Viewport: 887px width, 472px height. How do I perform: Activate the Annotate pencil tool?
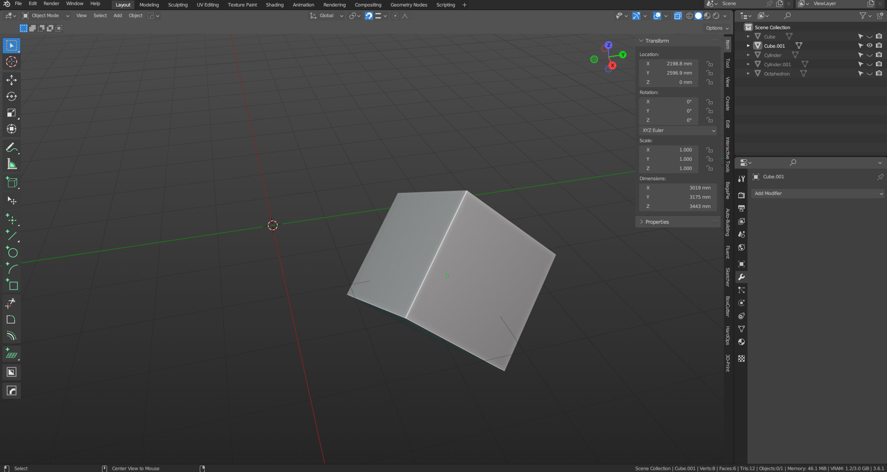12,148
